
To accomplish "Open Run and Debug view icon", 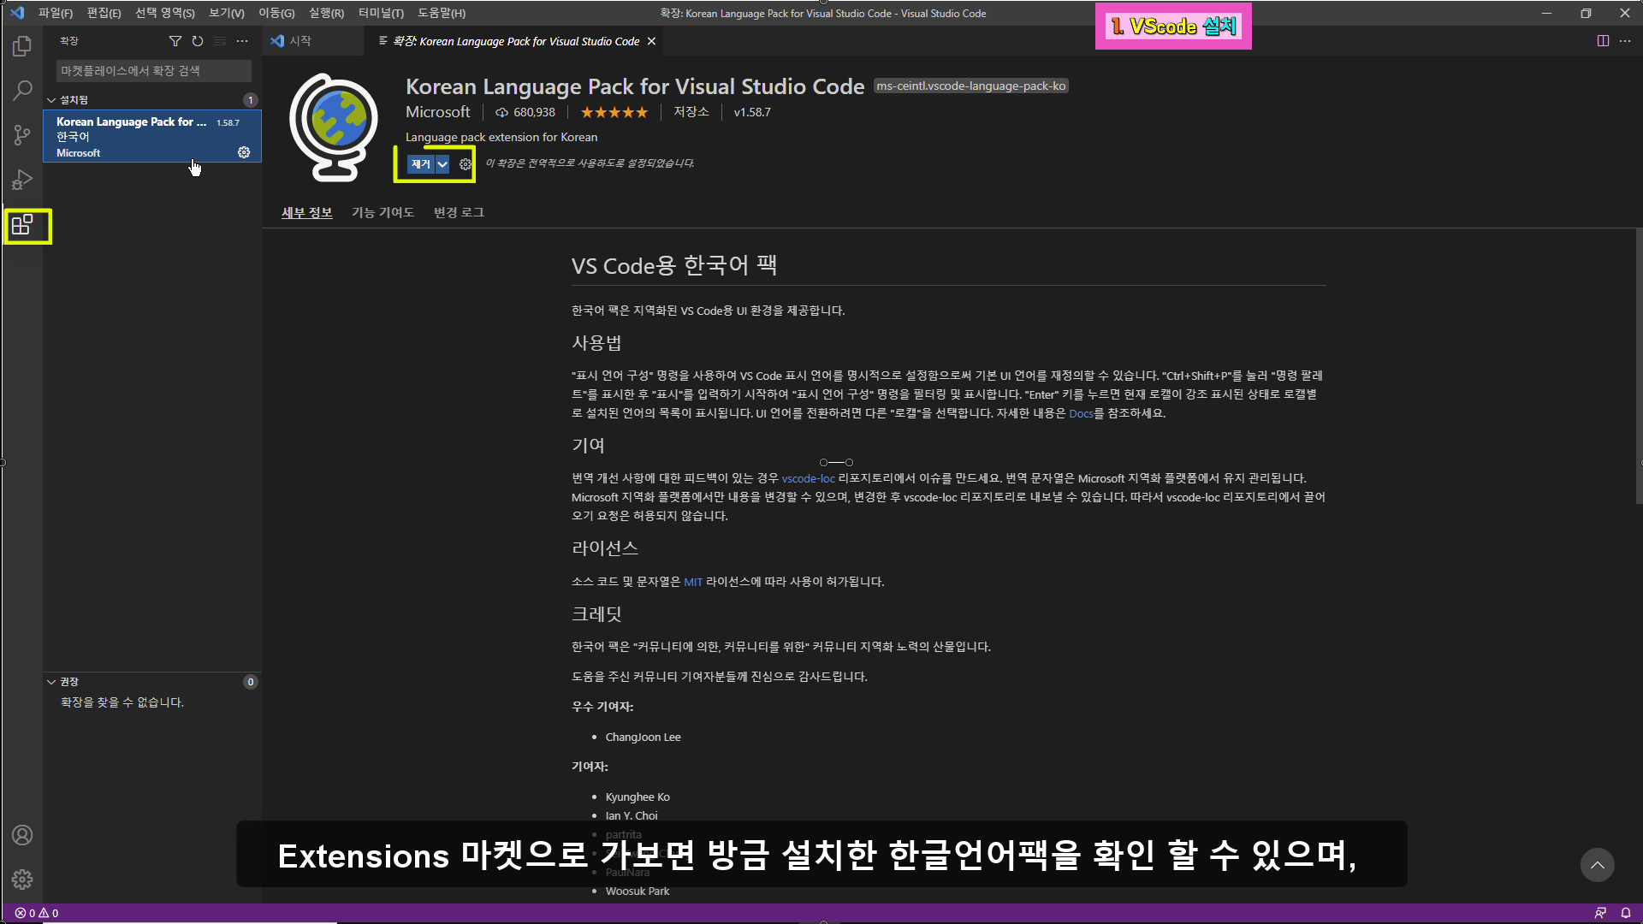I will (x=22, y=180).
